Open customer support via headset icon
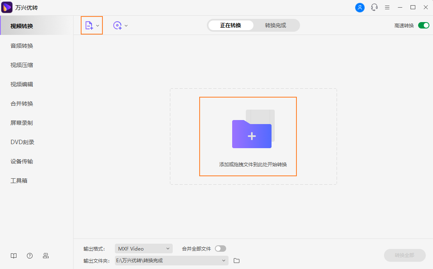The width and height of the screenshot is (433, 269). pos(374,7)
